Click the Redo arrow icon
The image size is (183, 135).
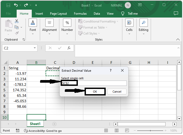click(x=26, y=5)
